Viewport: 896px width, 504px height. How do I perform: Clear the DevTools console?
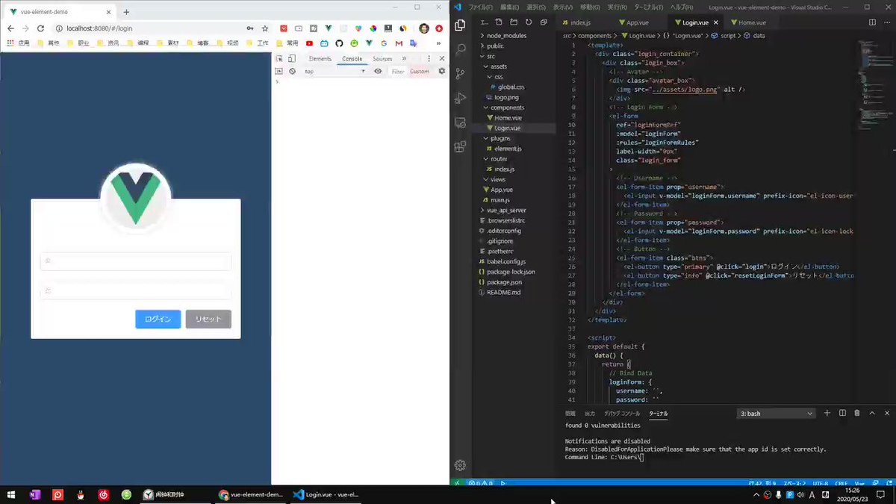click(293, 71)
